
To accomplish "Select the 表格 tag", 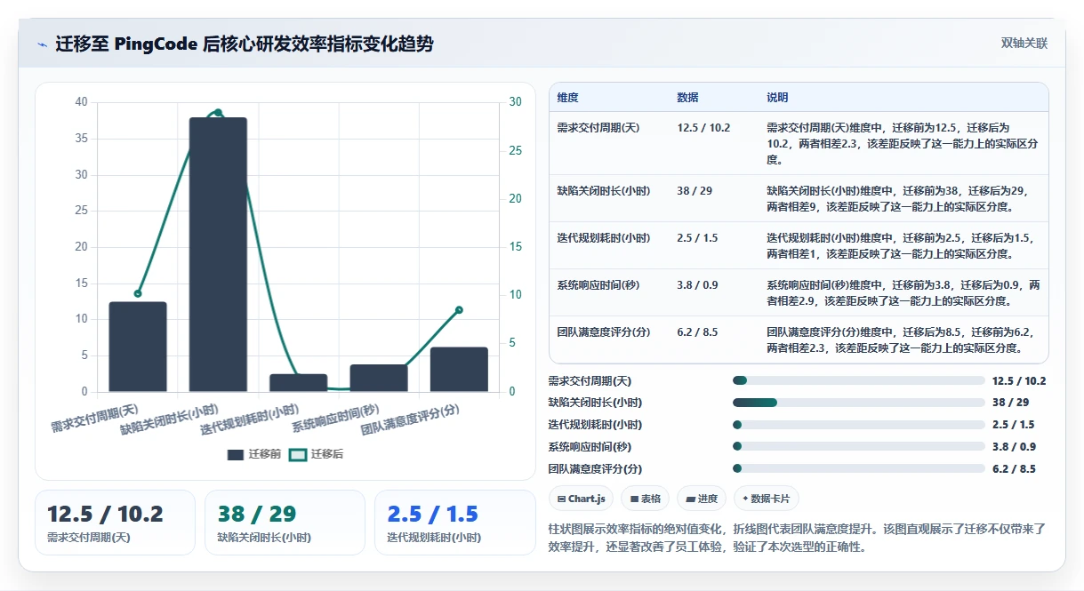I will click(645, 499).
